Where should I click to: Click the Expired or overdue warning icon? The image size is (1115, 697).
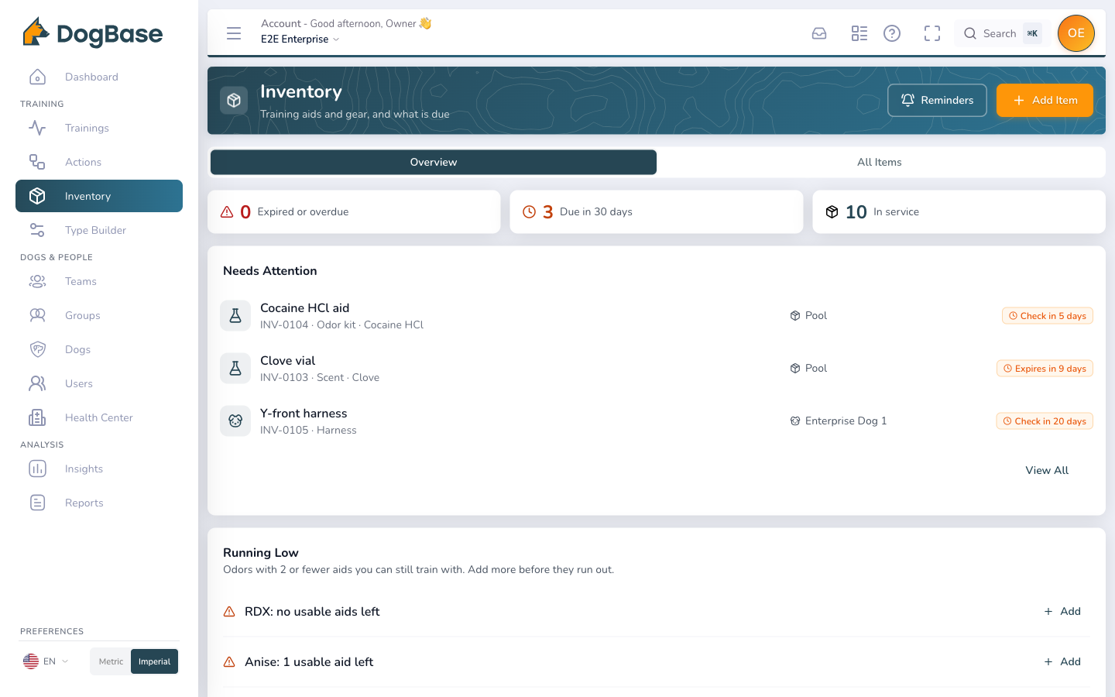tap(227, 212)
